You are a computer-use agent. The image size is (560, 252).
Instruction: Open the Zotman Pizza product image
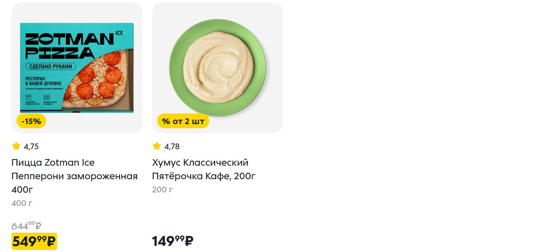click(77, 68)
